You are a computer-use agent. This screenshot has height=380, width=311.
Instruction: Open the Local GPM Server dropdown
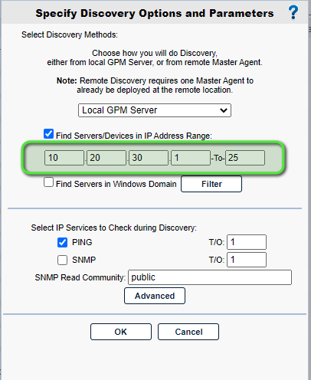[x=155, y=110]
